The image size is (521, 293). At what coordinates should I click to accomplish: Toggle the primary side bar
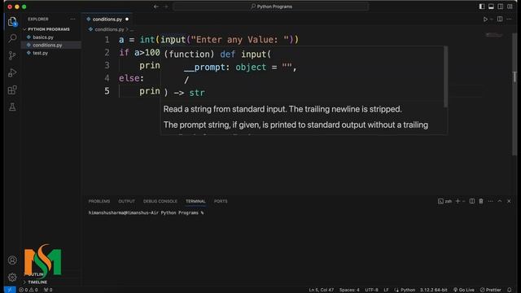[482, 7]
